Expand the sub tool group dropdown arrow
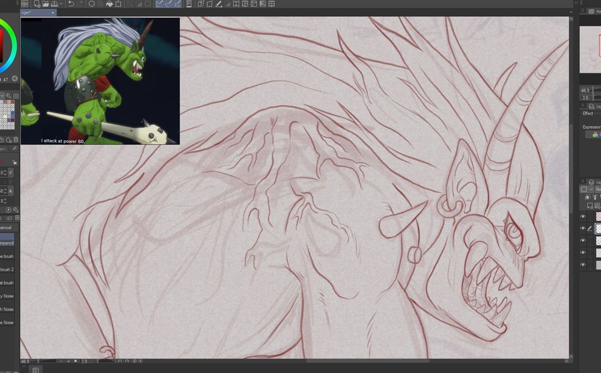Image resolution: width=601 pixels, height=373 pixels. [17, 218]
